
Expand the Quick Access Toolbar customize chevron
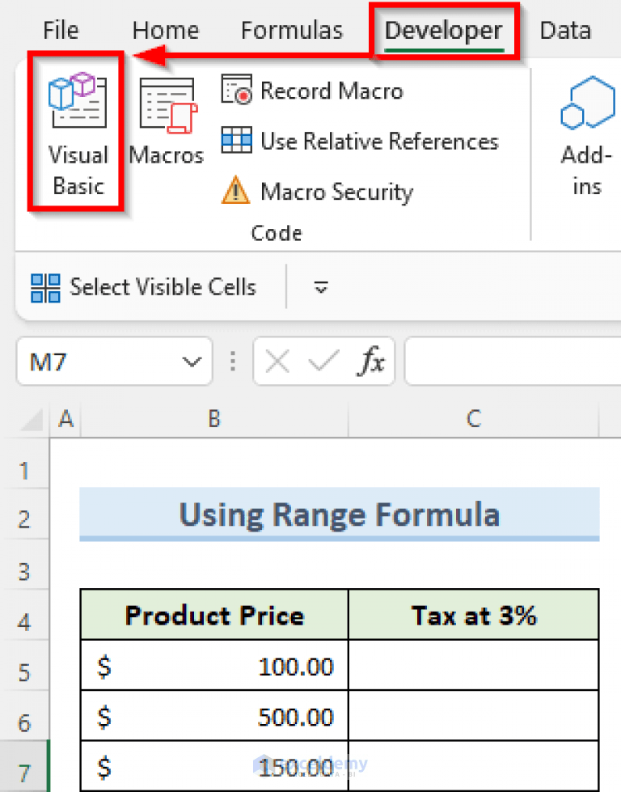[320, 288]
